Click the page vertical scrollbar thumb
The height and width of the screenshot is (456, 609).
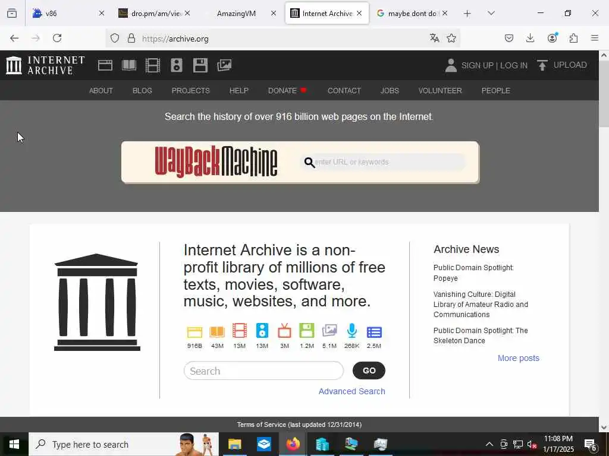(604, 93)
